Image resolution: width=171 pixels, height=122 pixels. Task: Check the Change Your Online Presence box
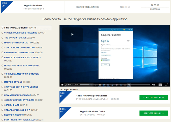coord(2,33)
